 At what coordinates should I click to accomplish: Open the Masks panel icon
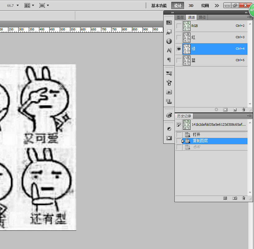[x=169, y=138]
